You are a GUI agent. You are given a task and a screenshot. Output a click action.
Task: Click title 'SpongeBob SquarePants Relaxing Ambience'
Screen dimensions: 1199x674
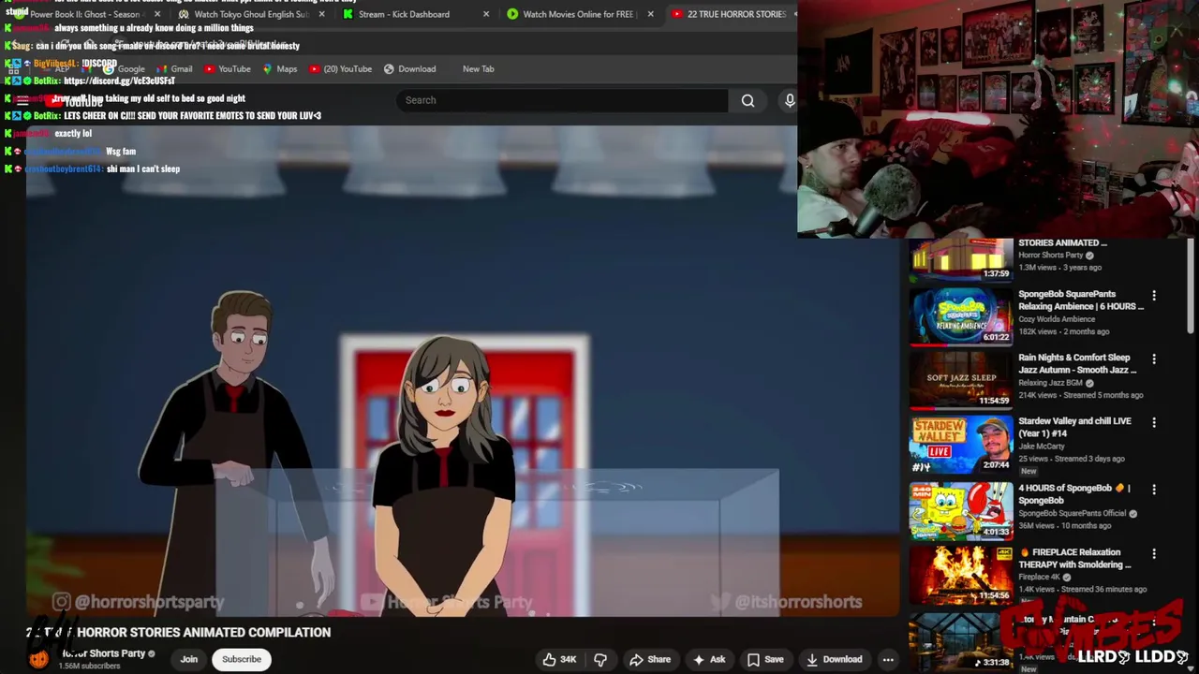[1081, 300]
